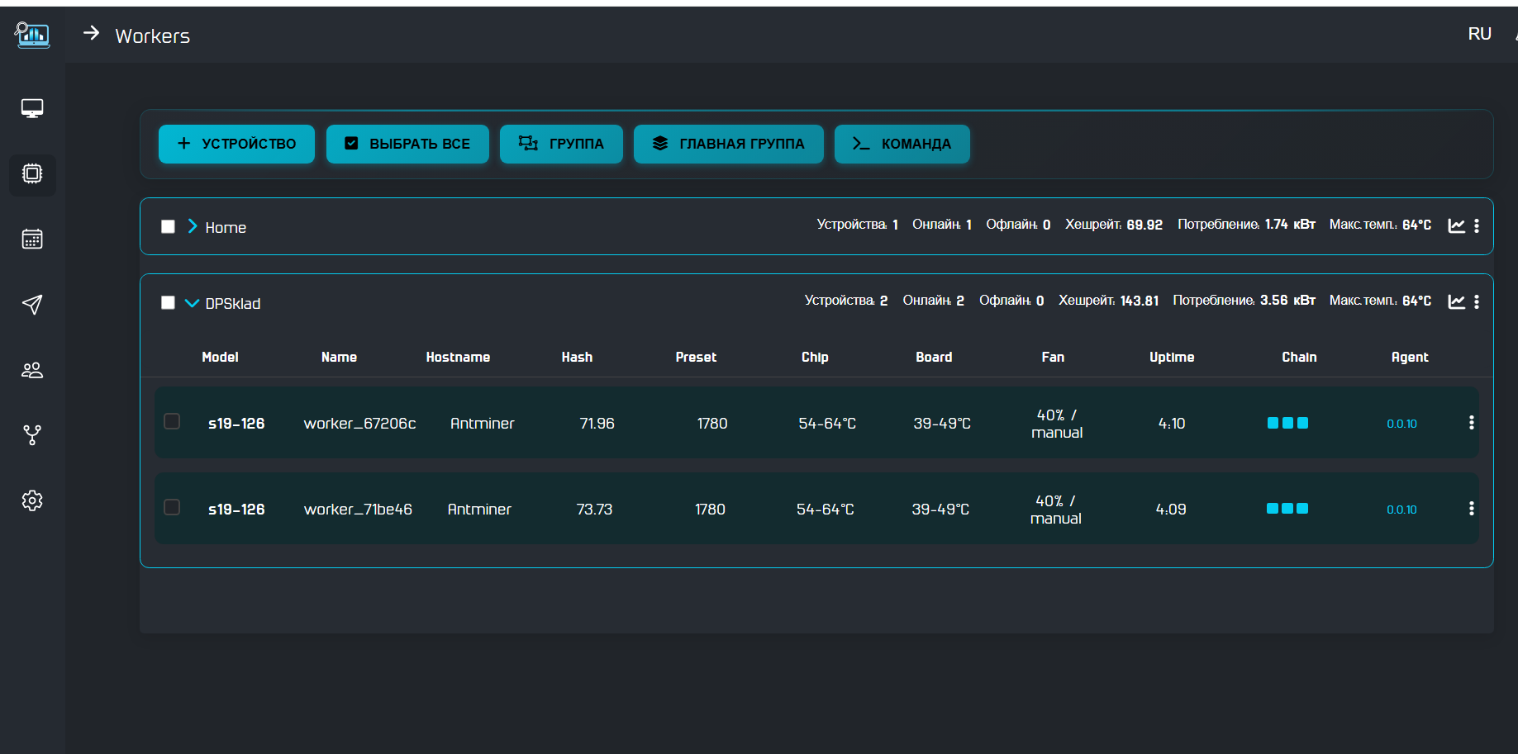Click the Хешрейт 143.81 stat for DPSklad
The width and height of the screenshot is (1518, 754).
coord(1109,301)
